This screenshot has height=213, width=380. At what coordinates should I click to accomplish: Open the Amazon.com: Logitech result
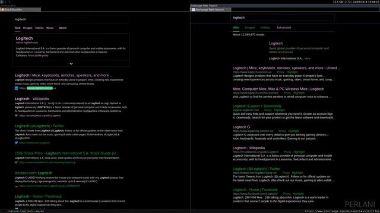pyautogui.click(x=33, y=173)
